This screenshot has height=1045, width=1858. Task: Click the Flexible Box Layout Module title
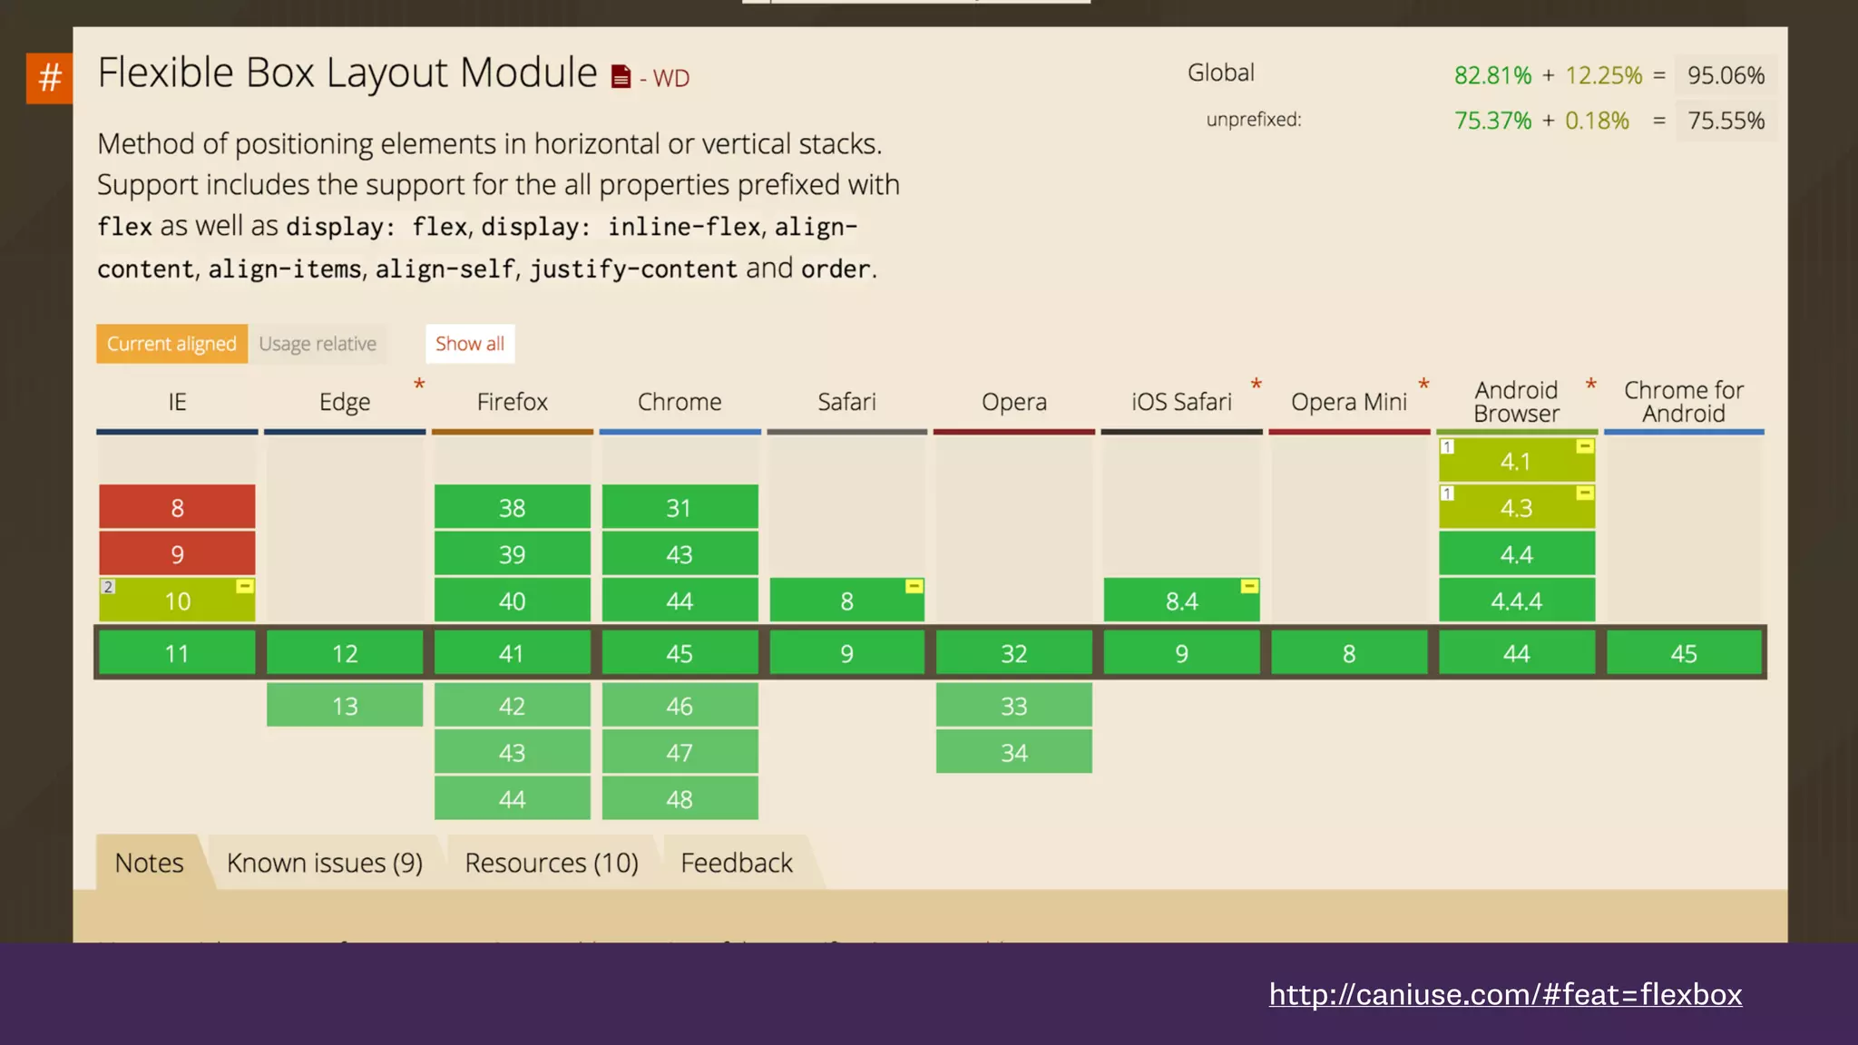(347, 73)
